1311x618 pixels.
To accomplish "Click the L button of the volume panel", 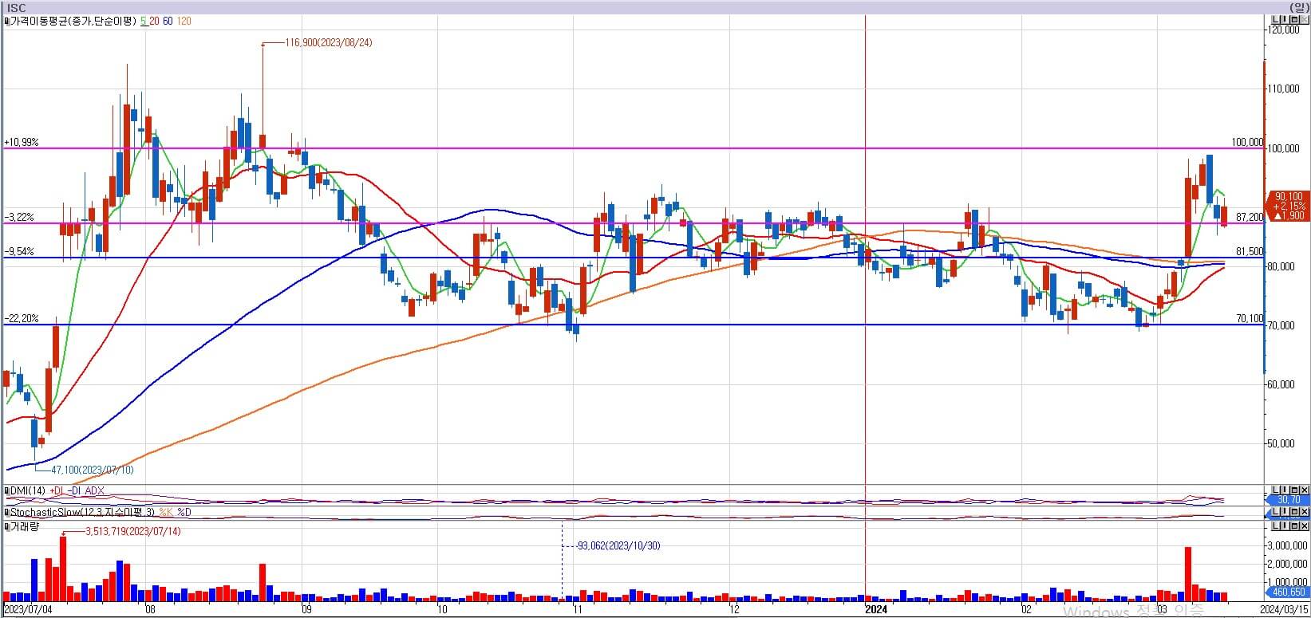I will pyautogui.click(x=1276, y=526).
